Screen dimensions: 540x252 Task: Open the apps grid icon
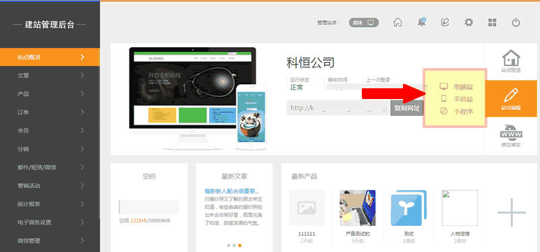coord(492,23)
